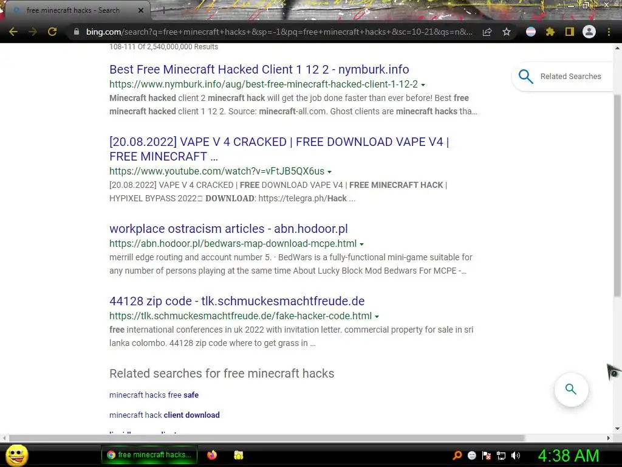622x467 pixels.
Task: Switch to Chrome taskbar item free minecraft hacks
Action: tap(151, 455)
